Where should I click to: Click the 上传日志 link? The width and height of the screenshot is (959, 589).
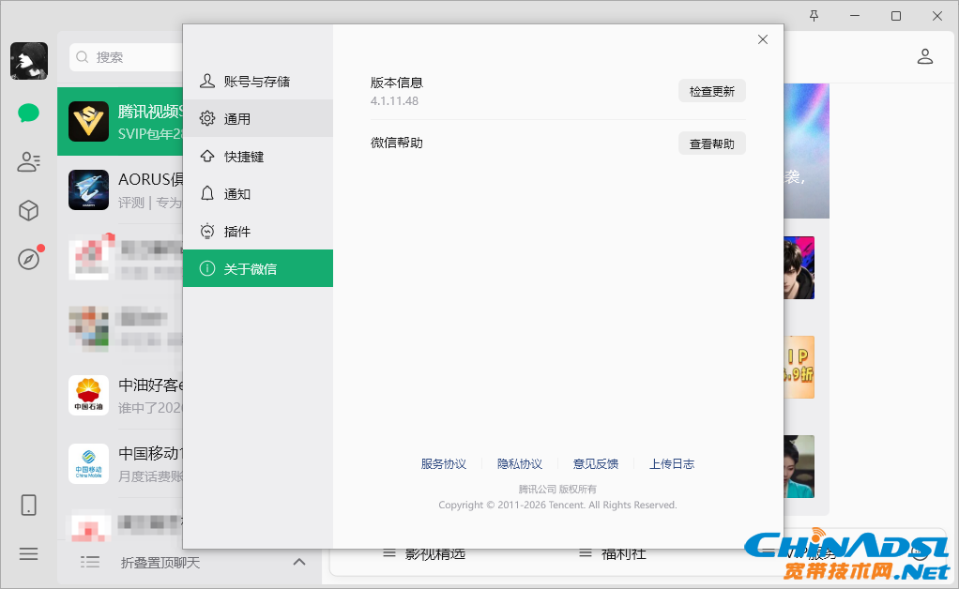coord(672,463)
